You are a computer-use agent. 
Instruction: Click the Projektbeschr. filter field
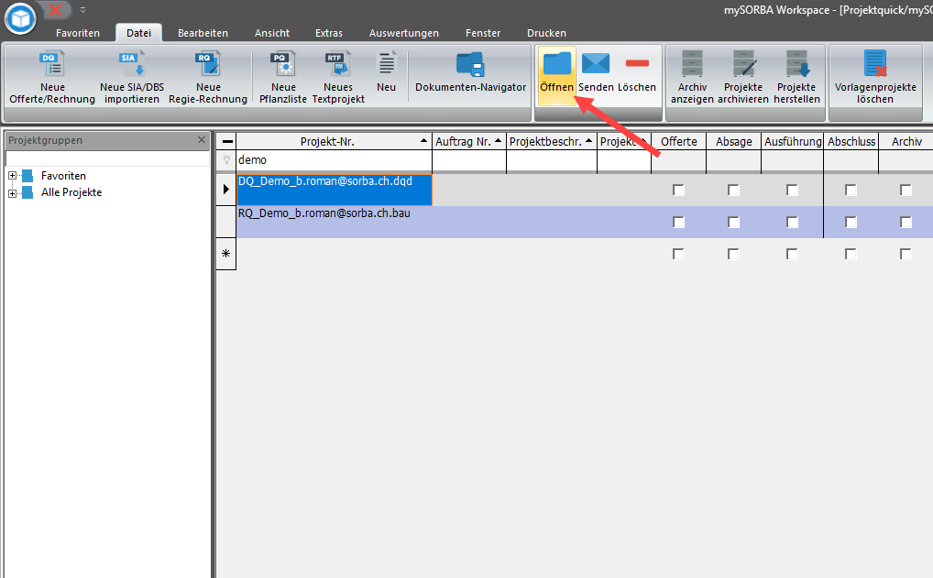[x=552, y=160]
